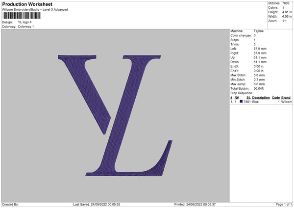Click the Height value 4.81 in

click(287, 12)
